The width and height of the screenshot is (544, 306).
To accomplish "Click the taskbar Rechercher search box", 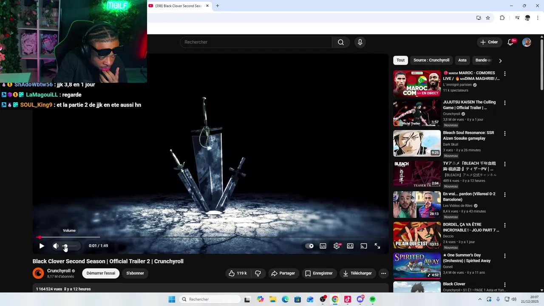I will [210, 299].
